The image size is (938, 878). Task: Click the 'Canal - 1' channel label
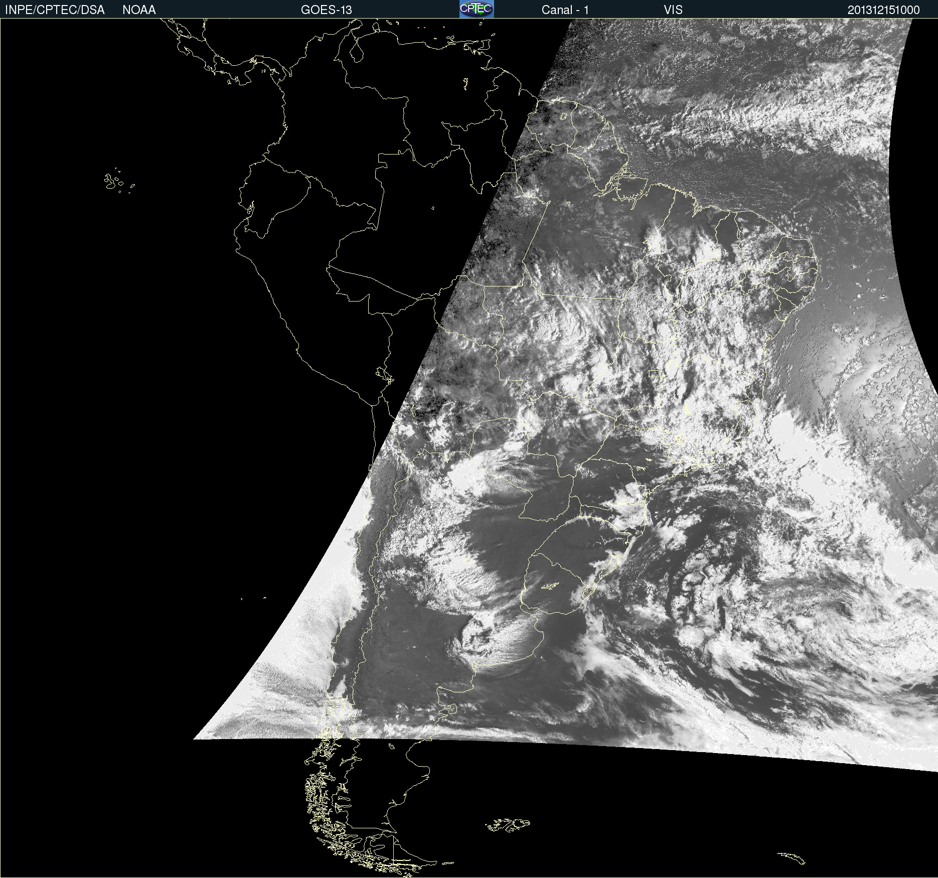pyautogui.click(x=565, y=10)
